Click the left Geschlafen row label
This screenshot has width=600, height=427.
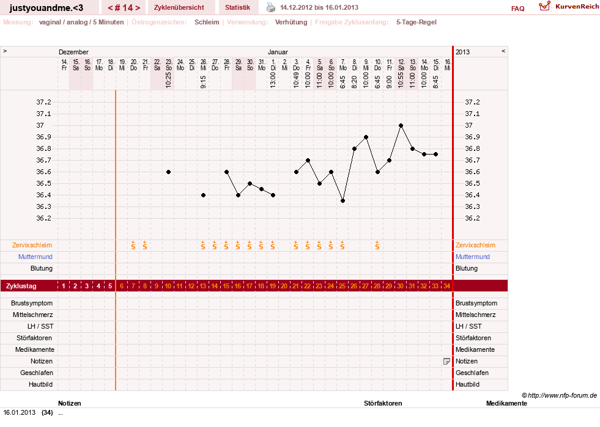point(37,373)
